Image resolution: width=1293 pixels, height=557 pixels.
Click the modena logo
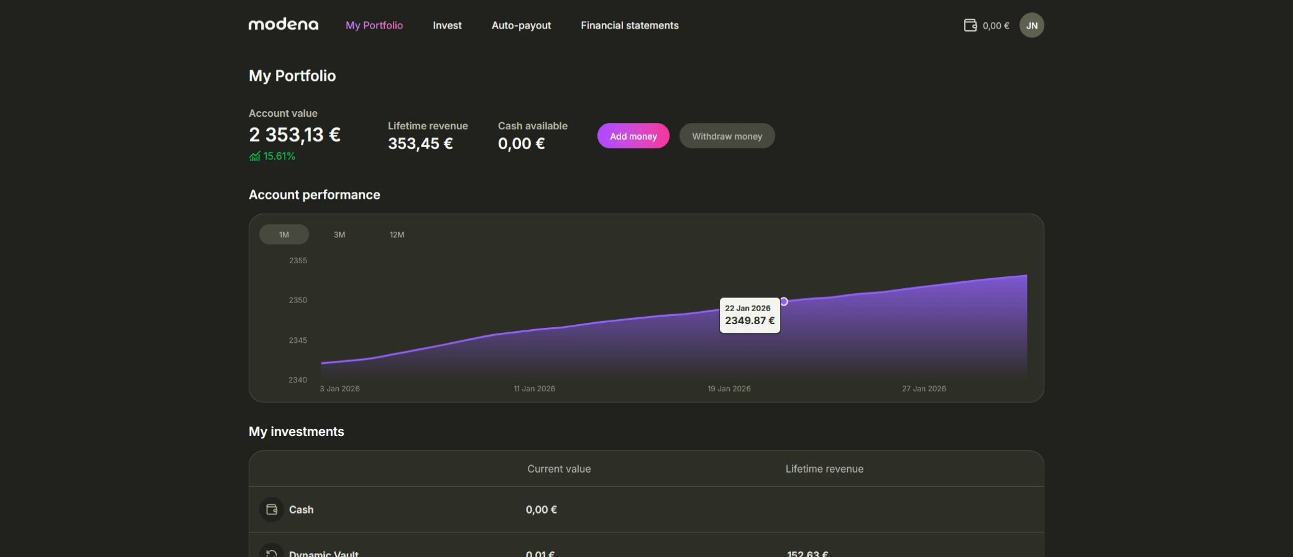tap(283, 25)
